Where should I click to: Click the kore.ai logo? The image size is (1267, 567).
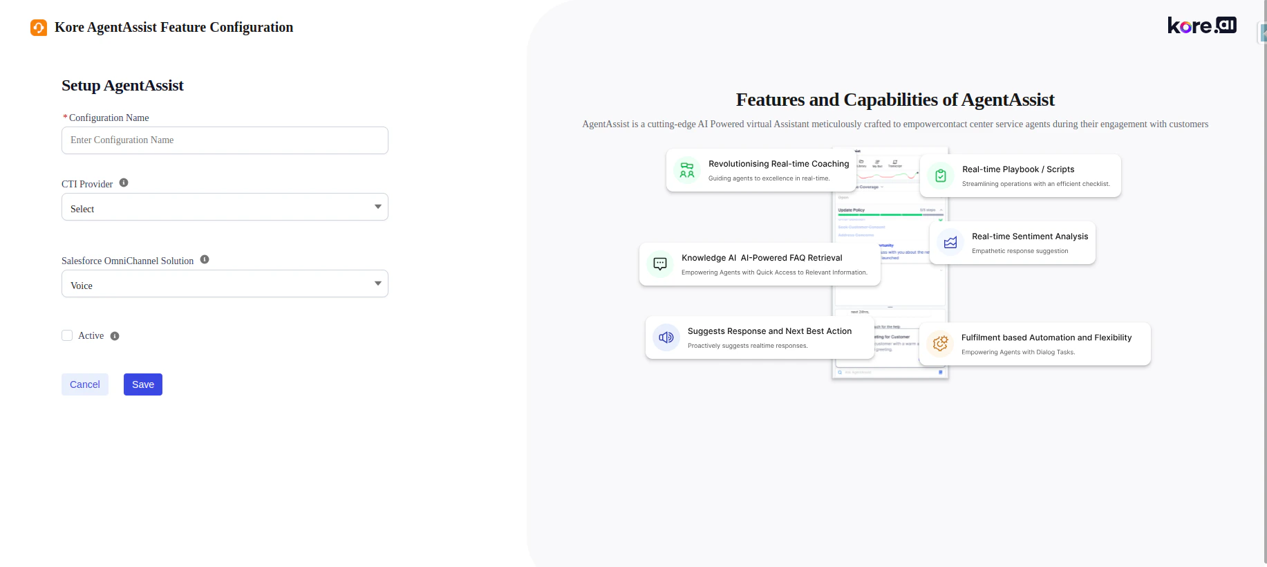1201,25
